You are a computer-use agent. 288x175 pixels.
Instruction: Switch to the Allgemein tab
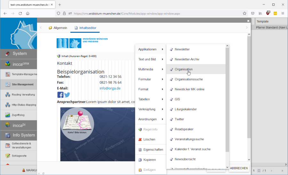[58, 28]
